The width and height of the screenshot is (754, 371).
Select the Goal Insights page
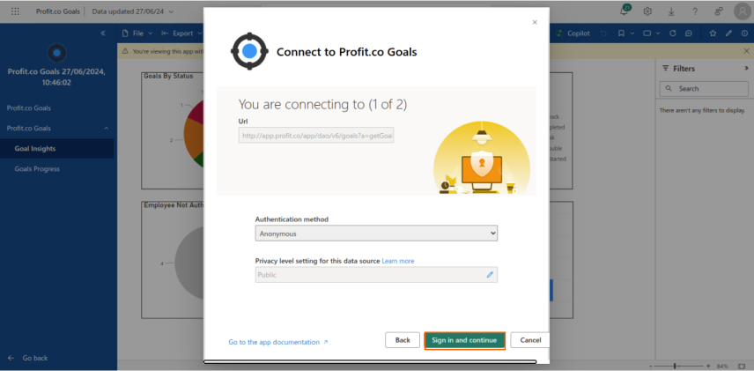(x=56, y=149)
